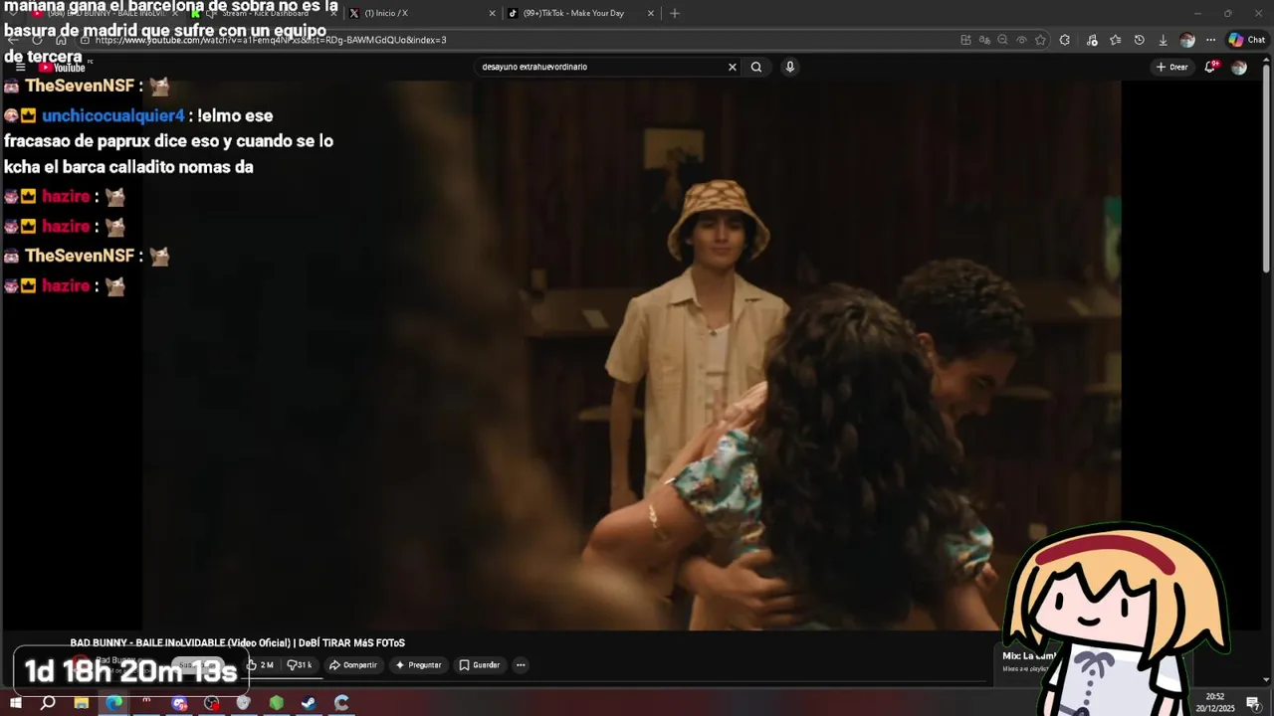Open the favorites list icon
Screen dimensions: 1274x716
click(1116, 40)
